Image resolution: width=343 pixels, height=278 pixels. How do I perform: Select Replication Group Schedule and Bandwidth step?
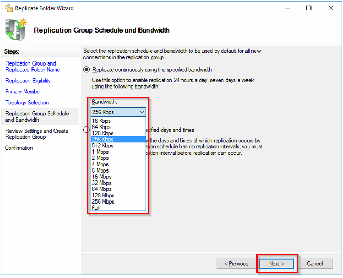tap(37, 116)
